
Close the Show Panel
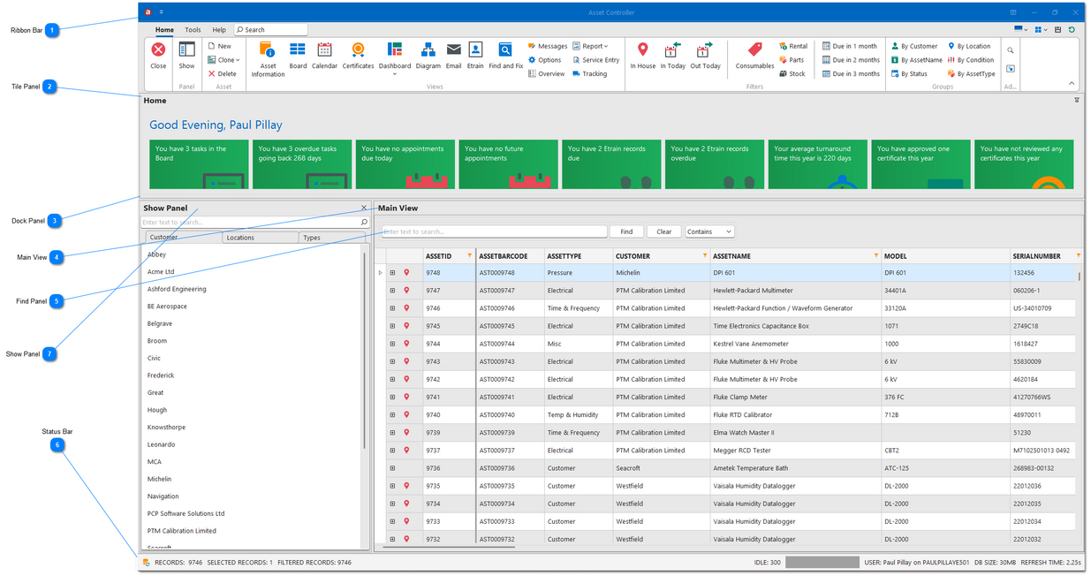364,208
